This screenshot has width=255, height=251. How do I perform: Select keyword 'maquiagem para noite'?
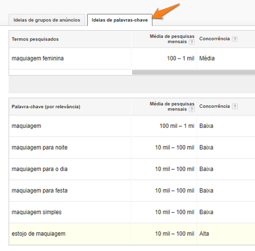[39, 148]
